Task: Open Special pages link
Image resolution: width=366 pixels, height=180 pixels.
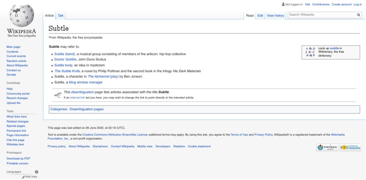Action: click(16, 126)
